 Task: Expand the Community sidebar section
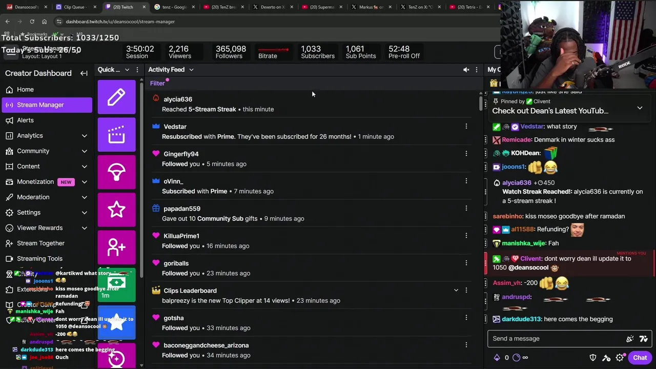[84, 151]
